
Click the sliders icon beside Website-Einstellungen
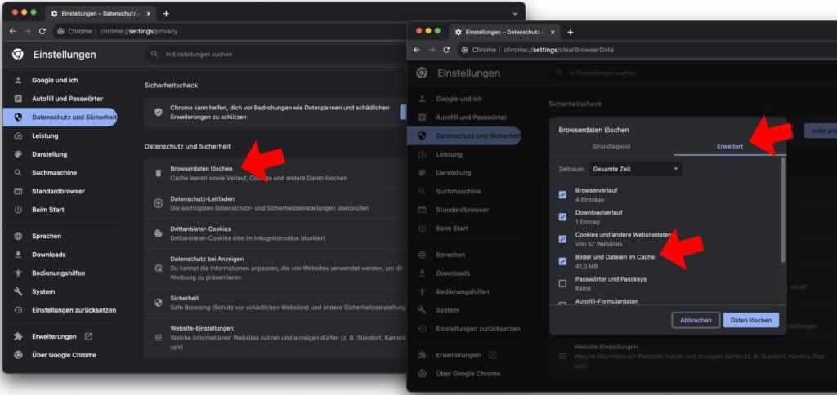(158, 337)
